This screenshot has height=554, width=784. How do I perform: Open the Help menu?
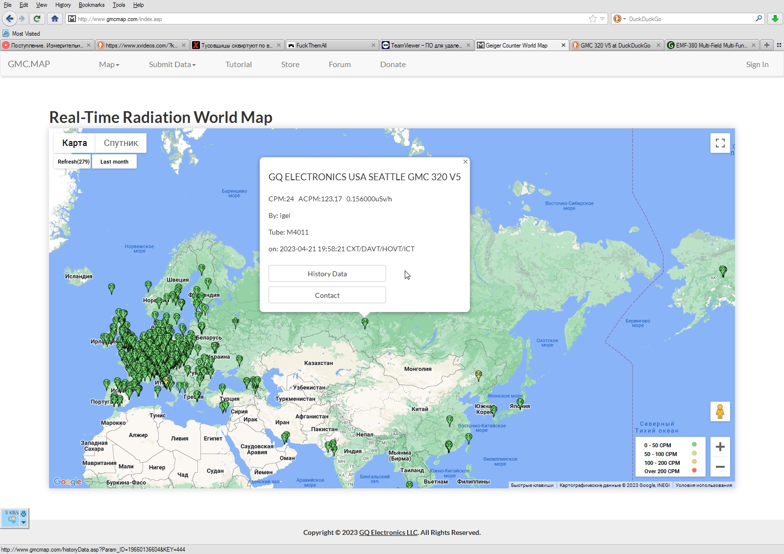click(138, 5)
